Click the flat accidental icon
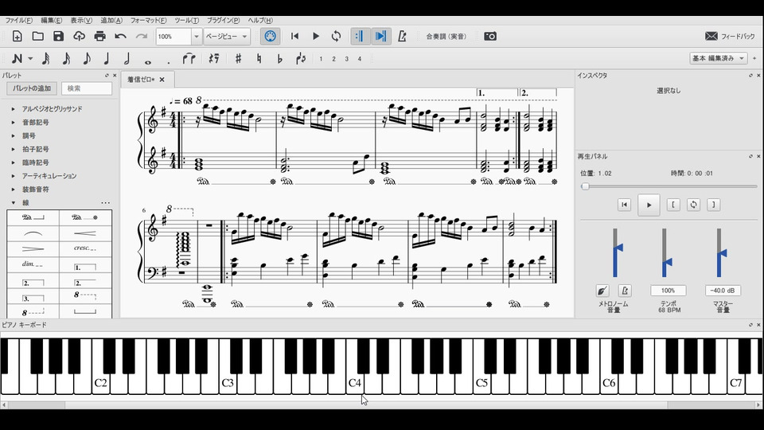764x430 pixels. pos(279,59)
